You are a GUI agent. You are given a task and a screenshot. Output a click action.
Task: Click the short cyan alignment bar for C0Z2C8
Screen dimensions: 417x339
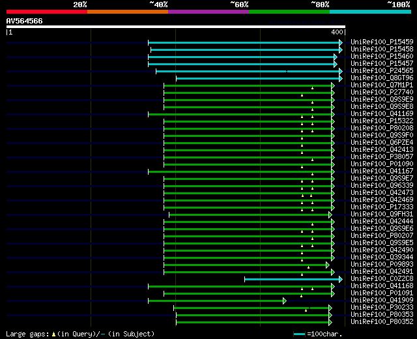pyautogui.click(x=292, y=279)
